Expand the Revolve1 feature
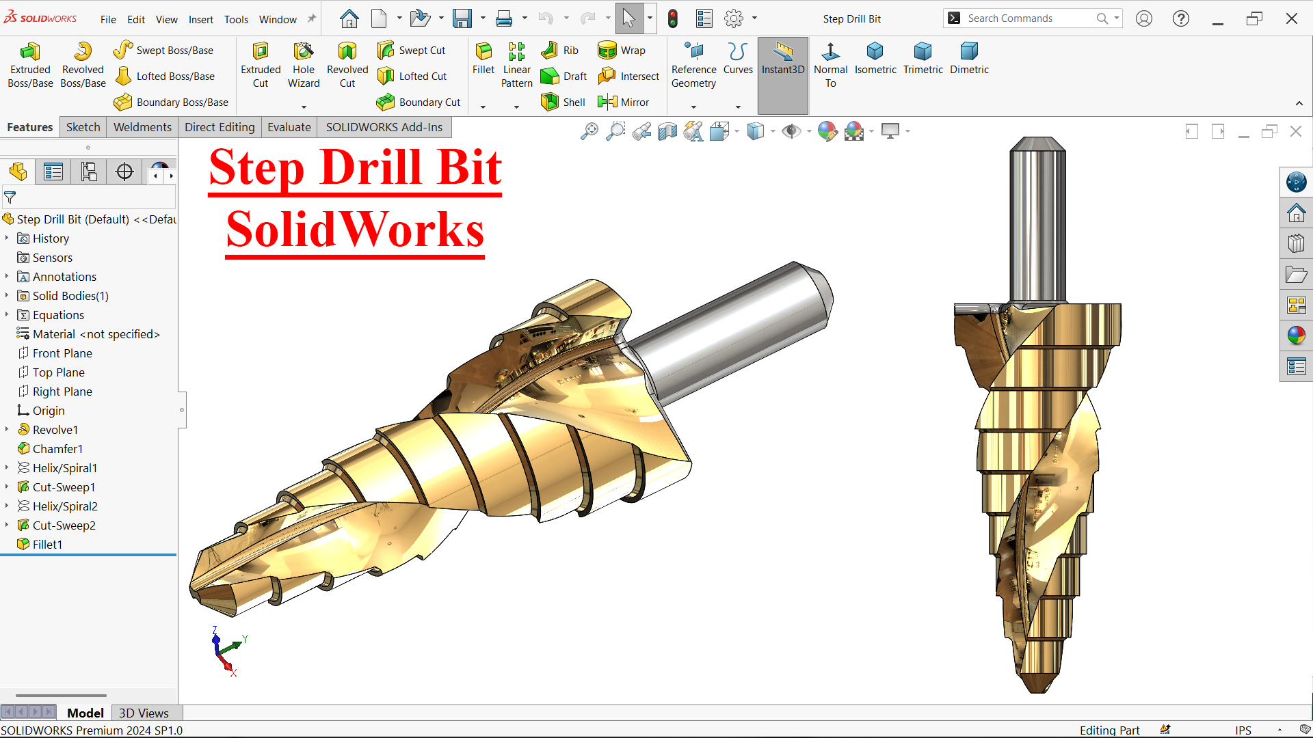This screenshot has height=738, width=1313. click(x=7, y=429)
